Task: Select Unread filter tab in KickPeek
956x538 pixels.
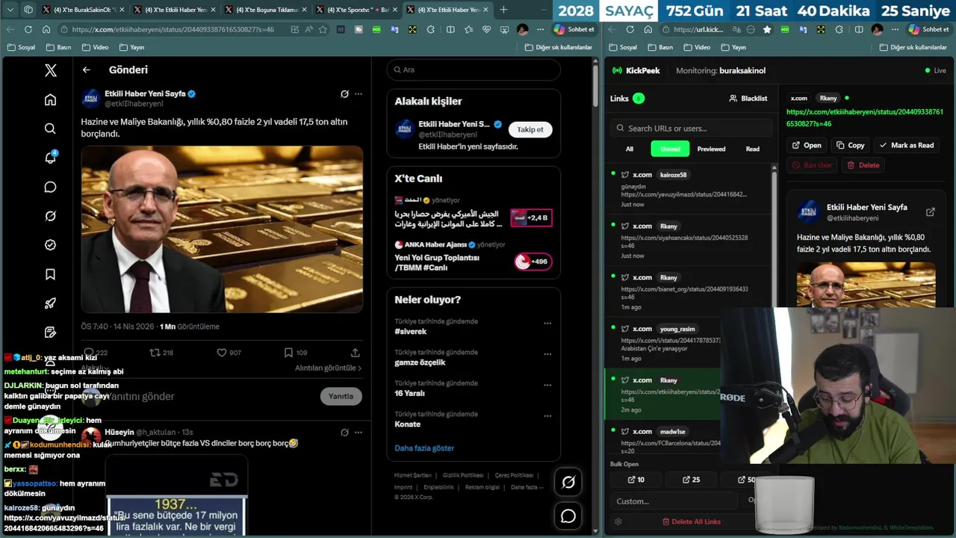Action: (670, 149)
